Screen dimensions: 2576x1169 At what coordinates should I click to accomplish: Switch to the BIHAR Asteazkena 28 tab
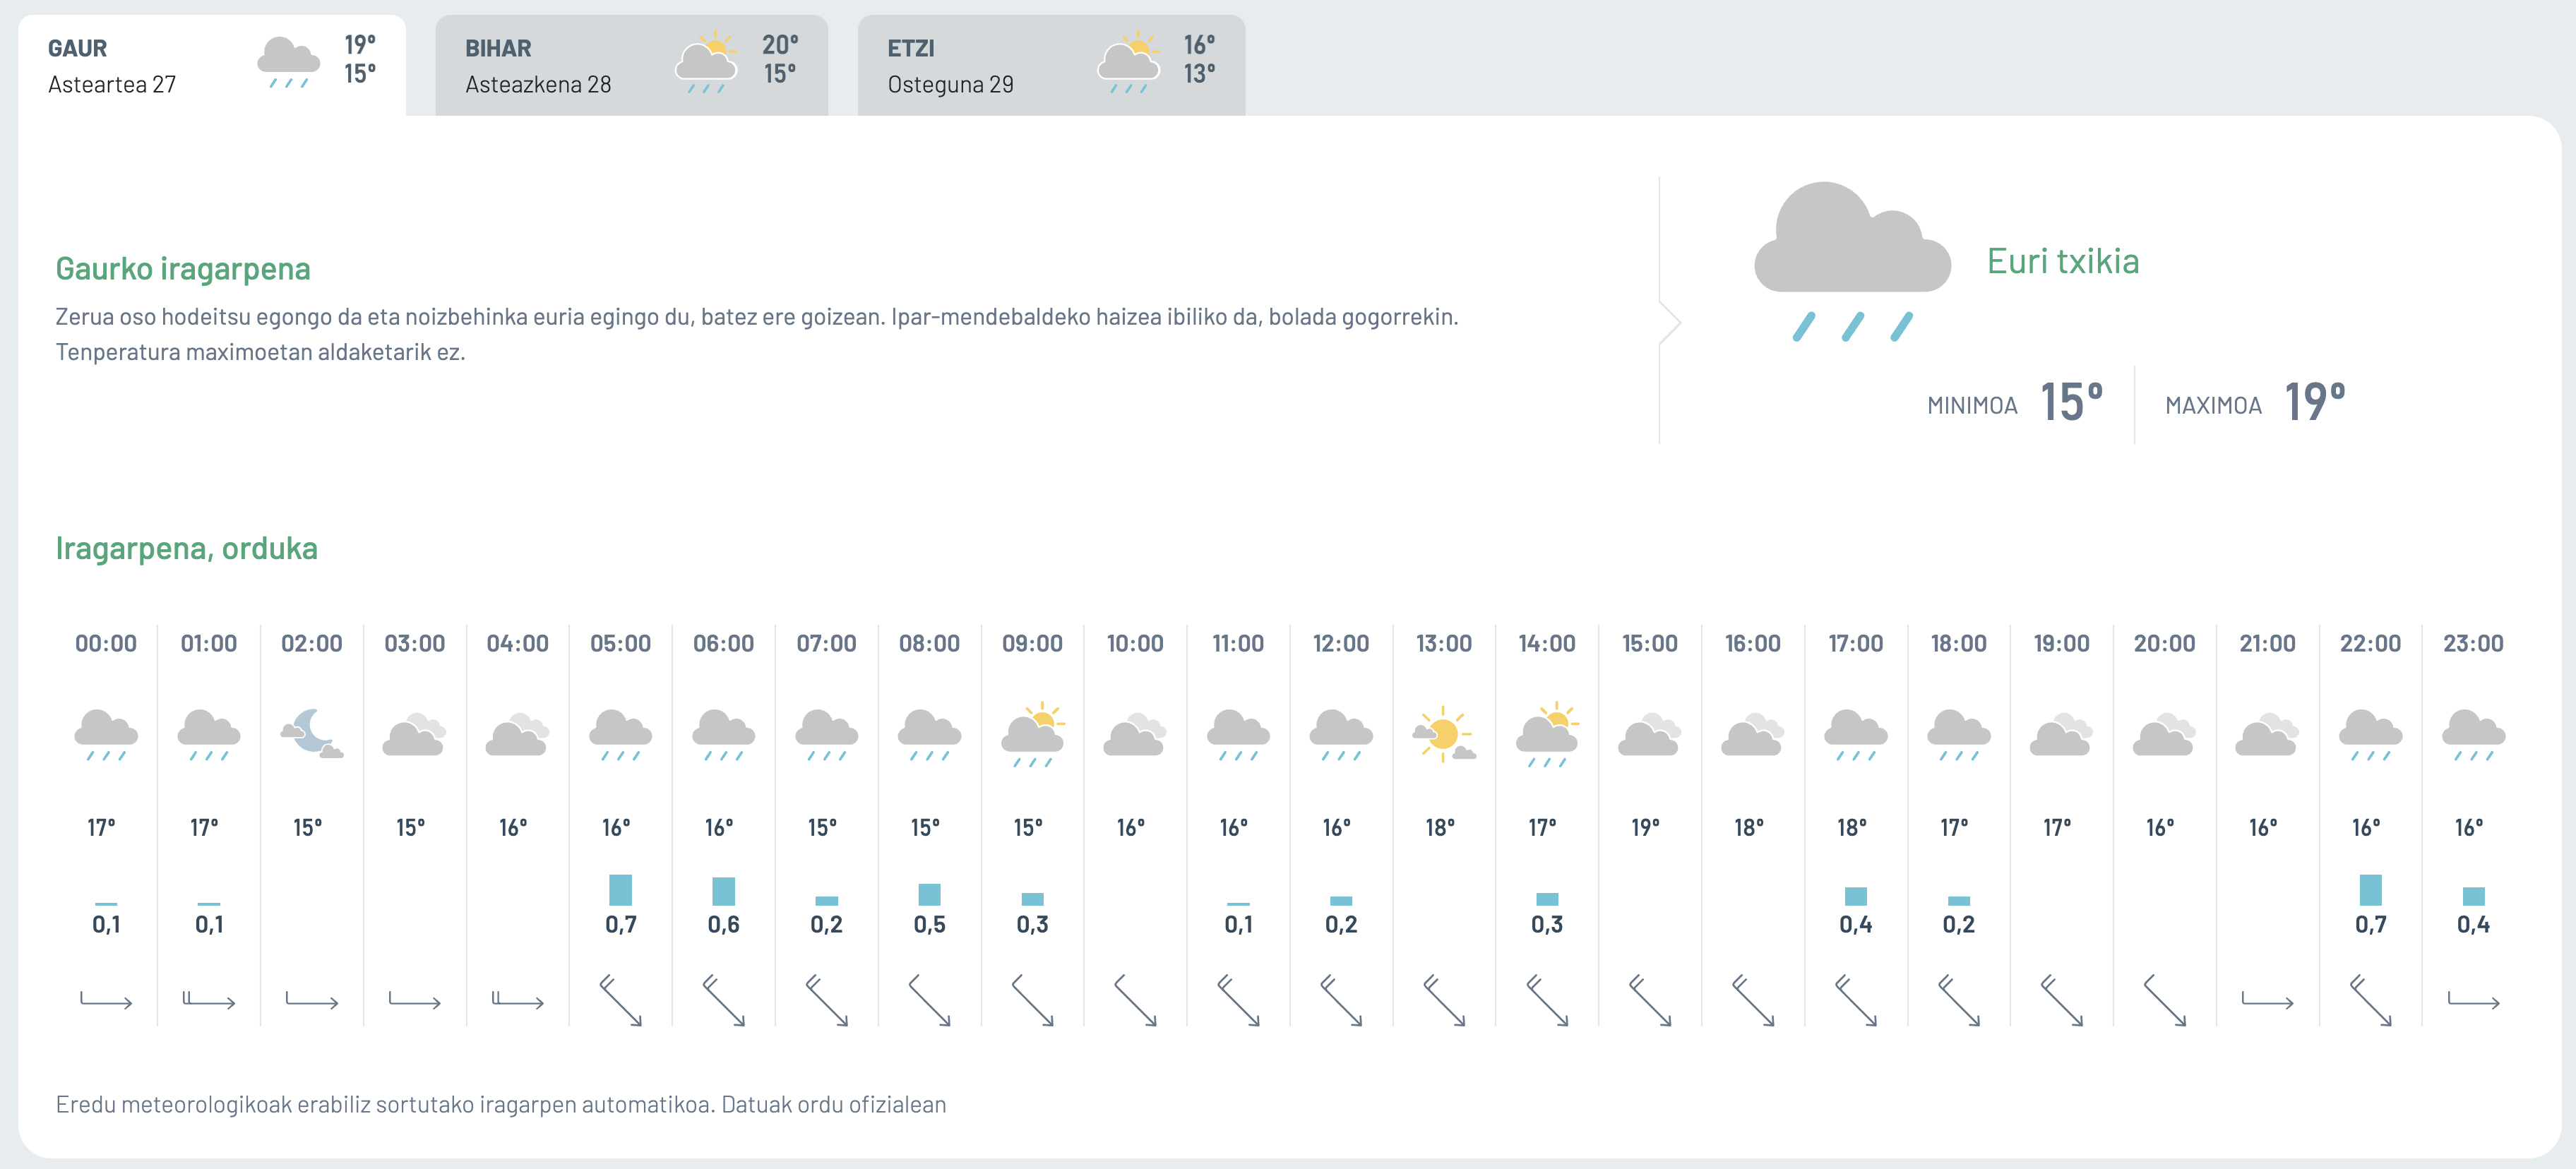631,65
